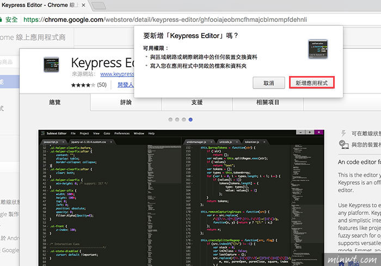The width and height of the screenshot is (381, 266).
Task: Open the 支援 support tab
Action: 197,102
